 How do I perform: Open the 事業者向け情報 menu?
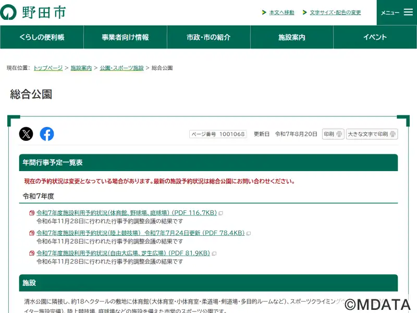tap(125, 37)
